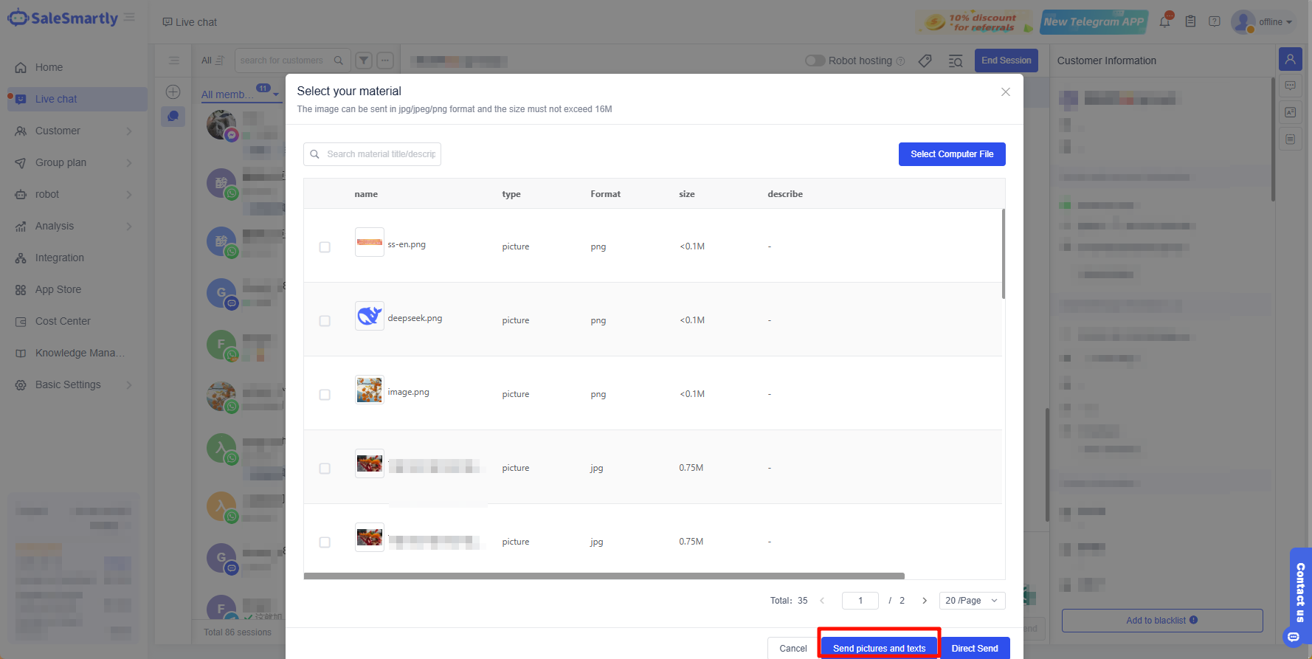
Task: Click the Select Computer File button
Action: click(x=951, y=154)
